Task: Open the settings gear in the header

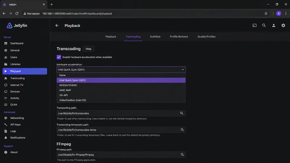Action: tap(283, 25)
